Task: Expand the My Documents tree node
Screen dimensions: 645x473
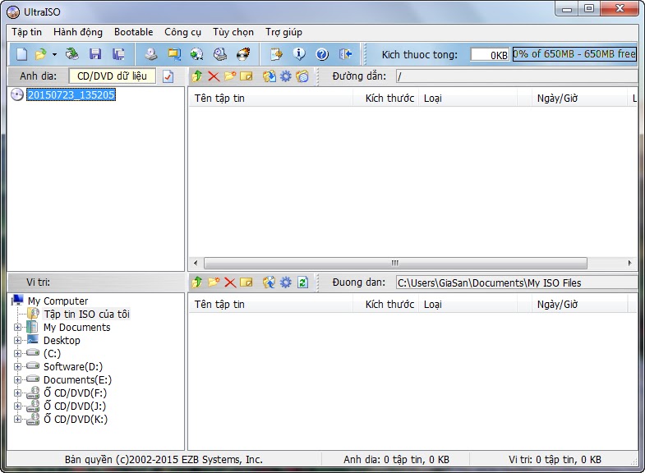Action: [x=18, y=328]
